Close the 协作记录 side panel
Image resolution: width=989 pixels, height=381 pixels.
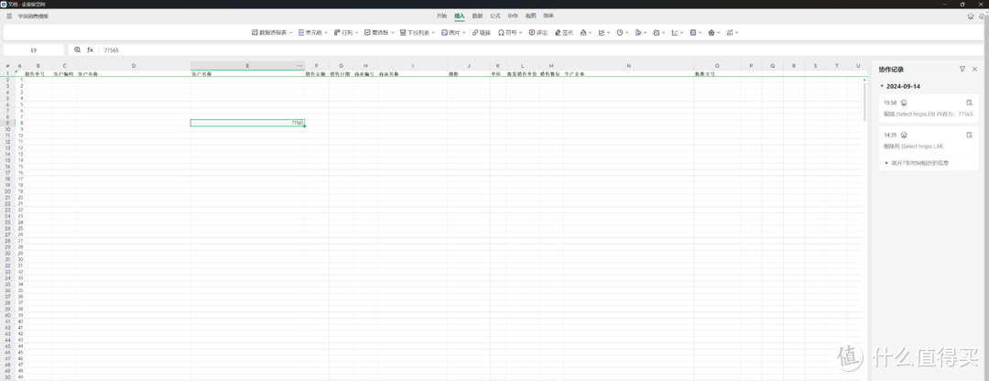[976, 69]
